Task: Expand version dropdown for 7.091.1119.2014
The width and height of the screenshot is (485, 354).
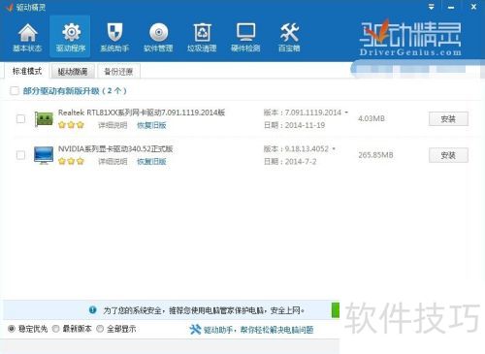Action: tap(346, 113)
